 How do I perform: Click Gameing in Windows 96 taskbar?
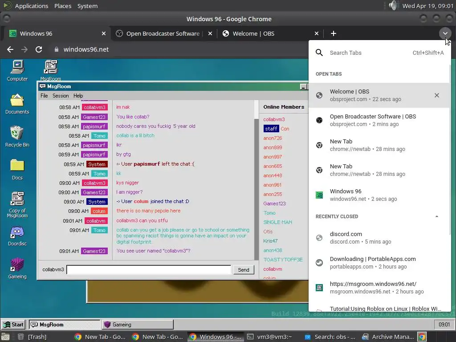pos(138,325)
